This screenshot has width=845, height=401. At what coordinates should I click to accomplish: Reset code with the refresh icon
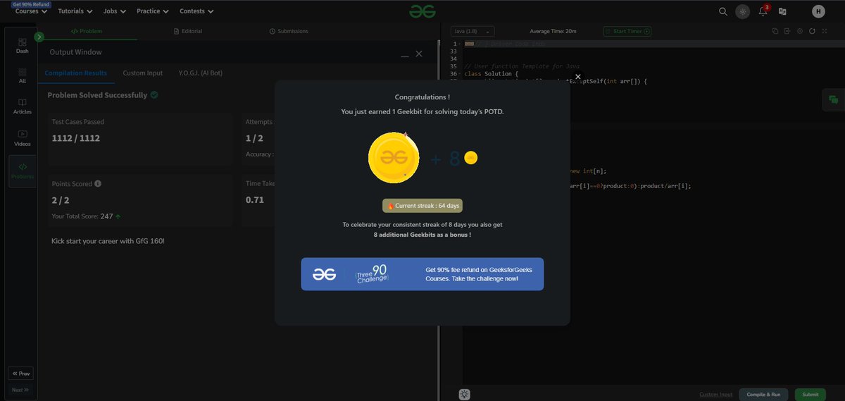click(812, 31)
